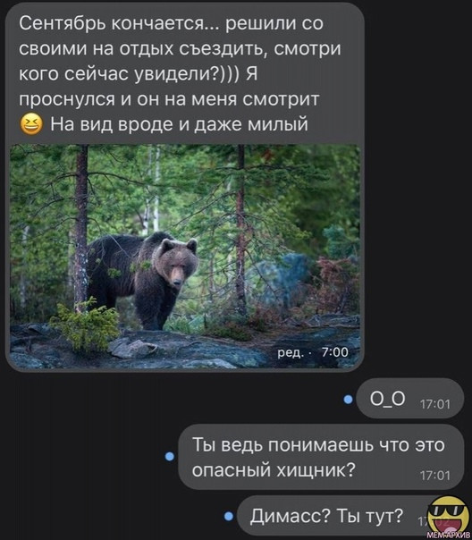
Task: Click the МЕМАРХИВ sunglasses emoji logo
Action: pos(448,514)
